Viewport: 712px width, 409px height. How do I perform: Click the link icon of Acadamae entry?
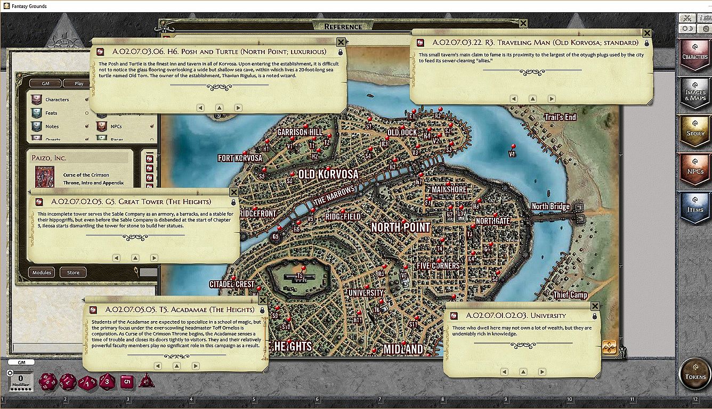tap(93, 309)
